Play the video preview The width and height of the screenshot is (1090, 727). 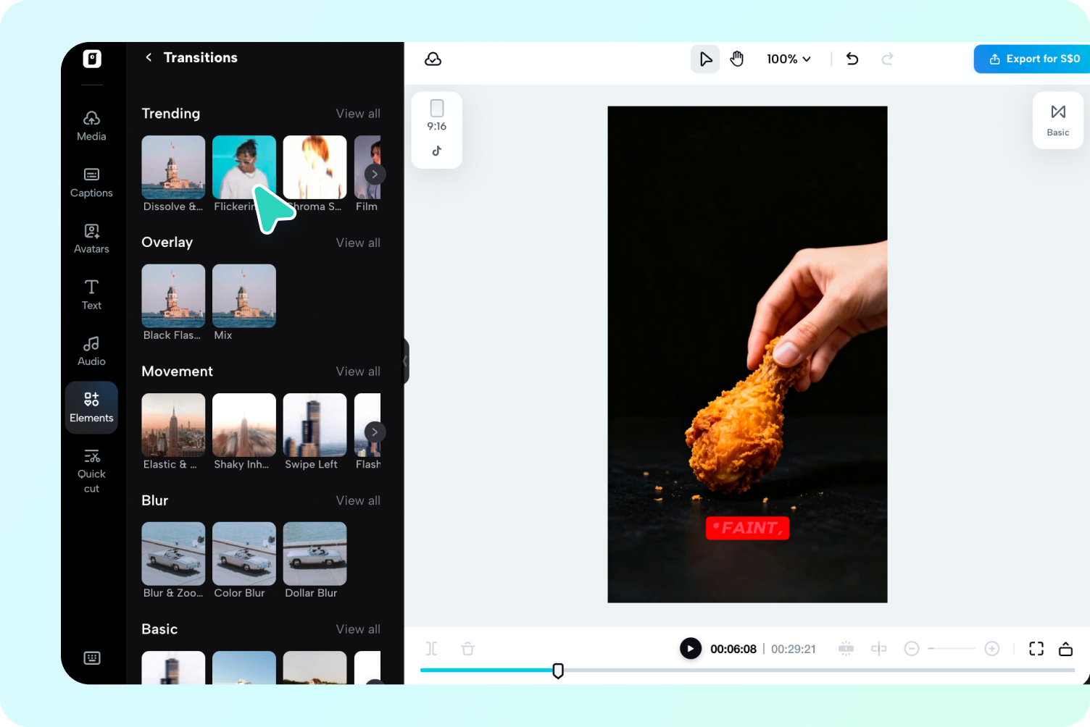pos(691,648)
